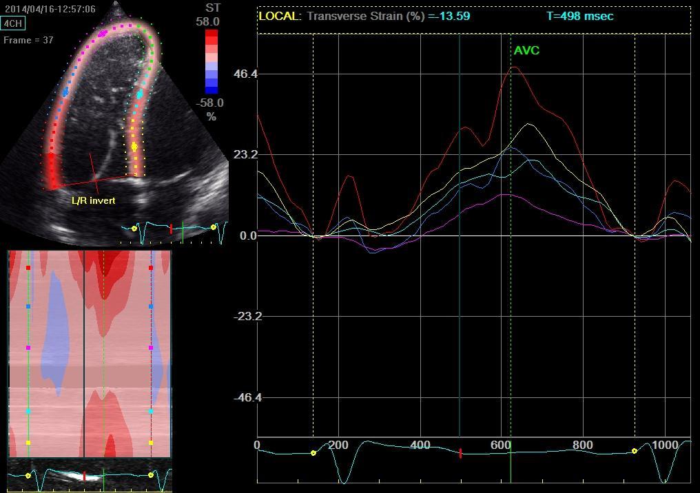Click the T=498 msec time readout
700x493 pixels.
pyautogui.click(x=580, y=16)
